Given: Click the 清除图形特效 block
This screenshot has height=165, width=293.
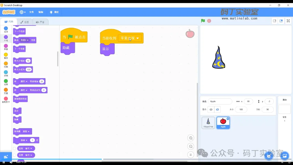Looking at the screenshot, I should pos(20,99).
